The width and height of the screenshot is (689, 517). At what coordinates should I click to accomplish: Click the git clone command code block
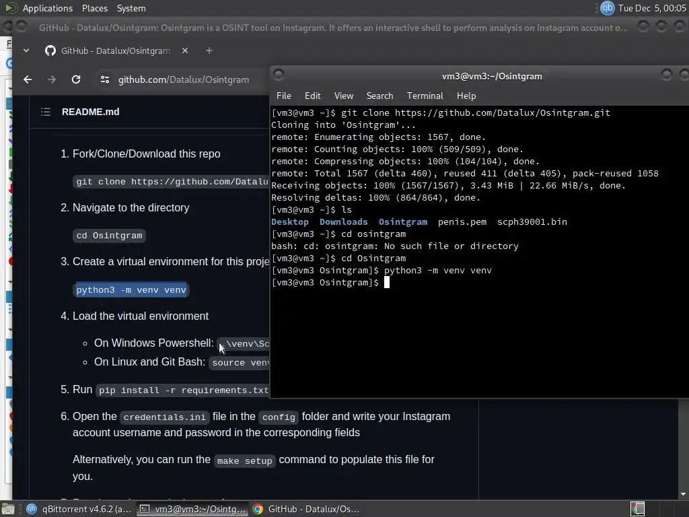pos(172,182)
